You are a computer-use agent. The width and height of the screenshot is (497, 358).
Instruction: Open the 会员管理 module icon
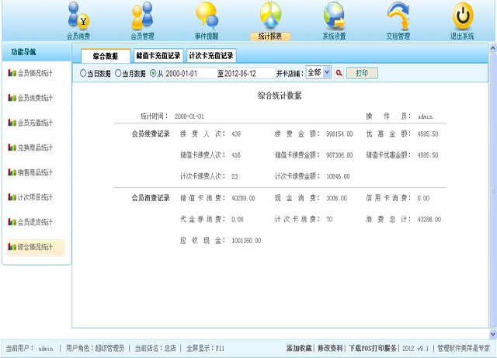point(142,16)
